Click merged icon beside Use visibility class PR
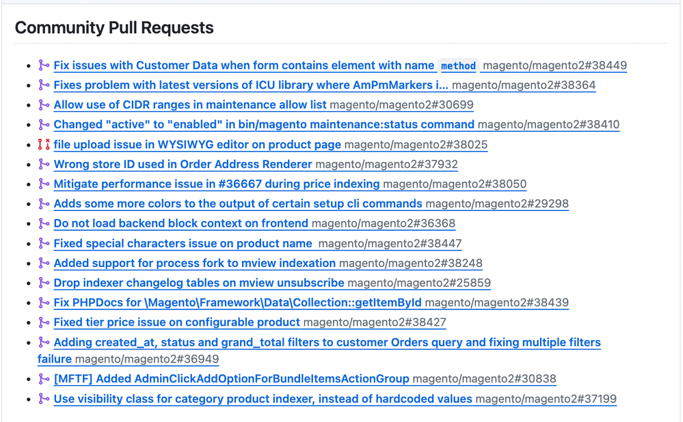The image size is (683, 422). click(x=44, y=399)
